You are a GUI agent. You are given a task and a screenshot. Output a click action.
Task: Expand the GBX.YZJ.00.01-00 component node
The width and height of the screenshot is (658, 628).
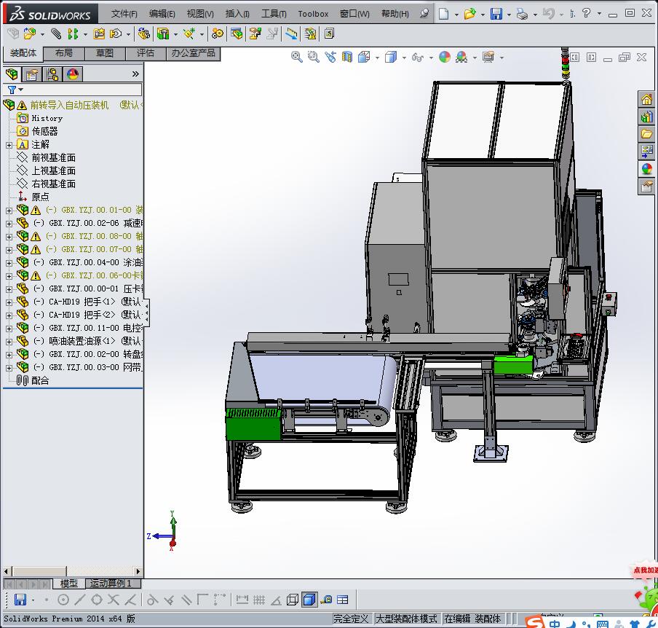point(9,211)
